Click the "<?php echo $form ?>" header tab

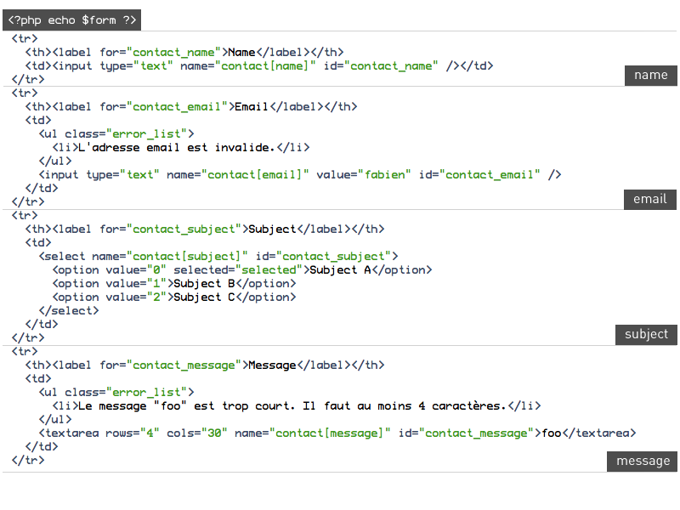[x=71, y=20]
